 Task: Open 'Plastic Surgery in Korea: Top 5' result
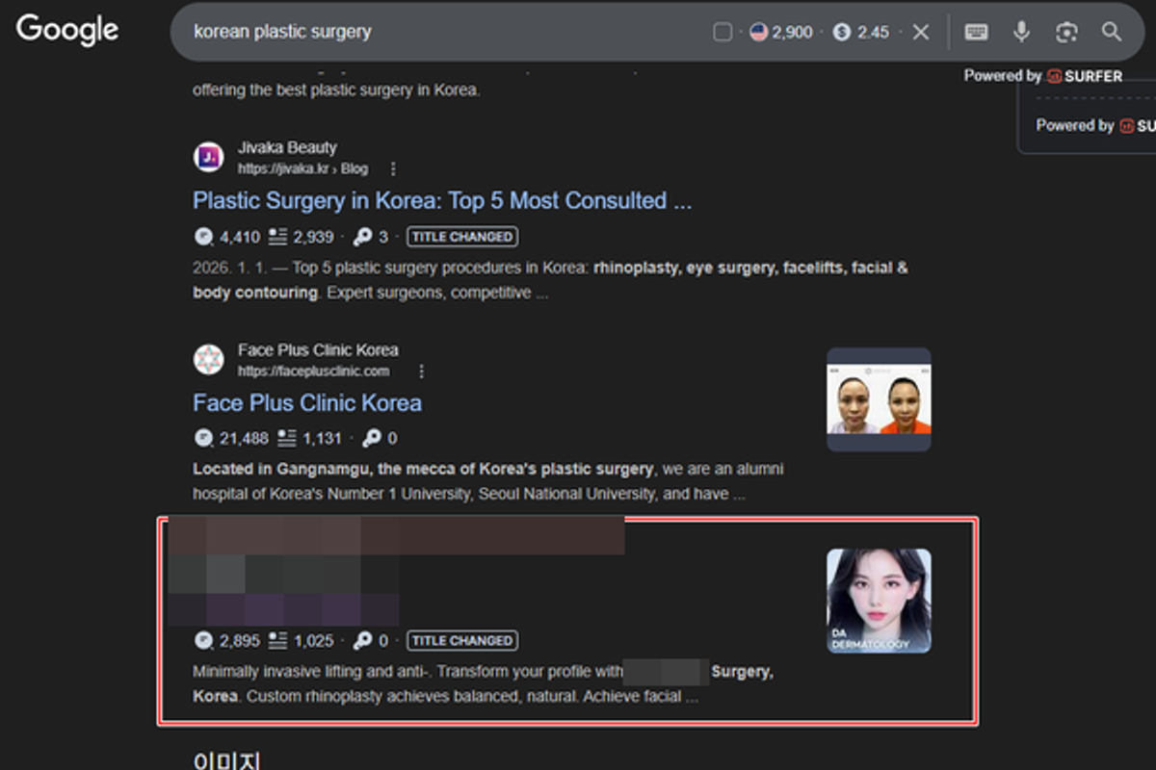[442, 201]
